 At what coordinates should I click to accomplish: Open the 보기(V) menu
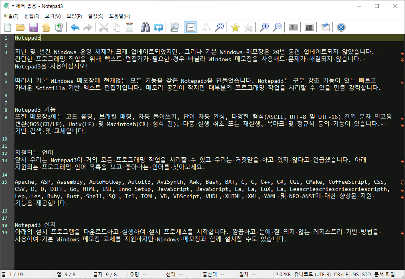point(53,16)
